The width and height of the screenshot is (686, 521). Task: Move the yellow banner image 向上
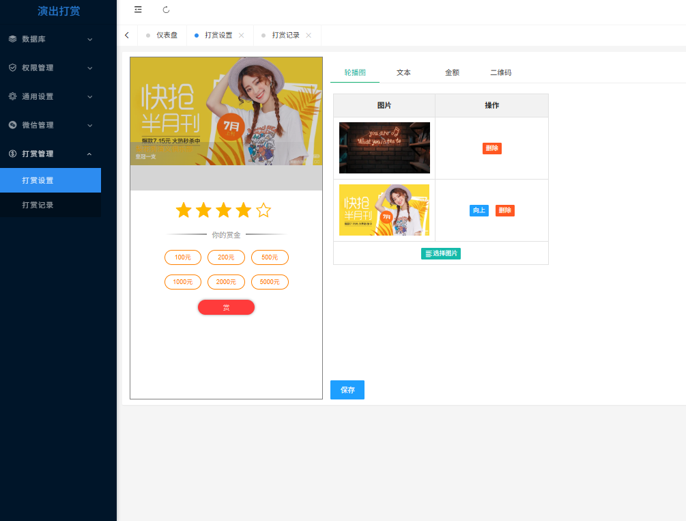[479, 210]
